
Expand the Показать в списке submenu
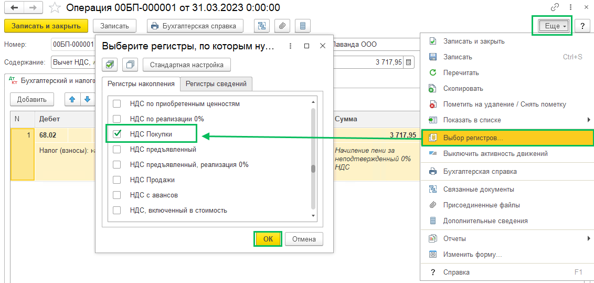589,120
